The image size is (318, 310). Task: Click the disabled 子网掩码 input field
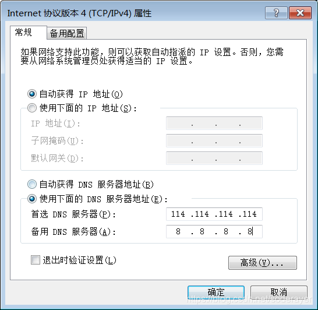coord(214,140)
